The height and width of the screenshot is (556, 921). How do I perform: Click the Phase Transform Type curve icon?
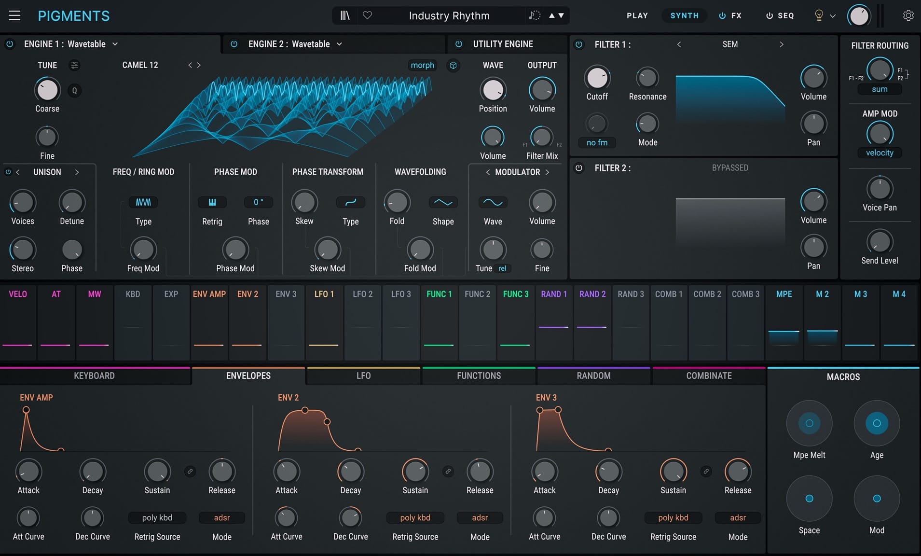point(351,202)
